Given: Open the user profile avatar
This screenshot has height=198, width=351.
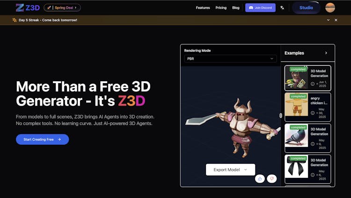Looking at the screenshot, I should [x=330, y=7].
